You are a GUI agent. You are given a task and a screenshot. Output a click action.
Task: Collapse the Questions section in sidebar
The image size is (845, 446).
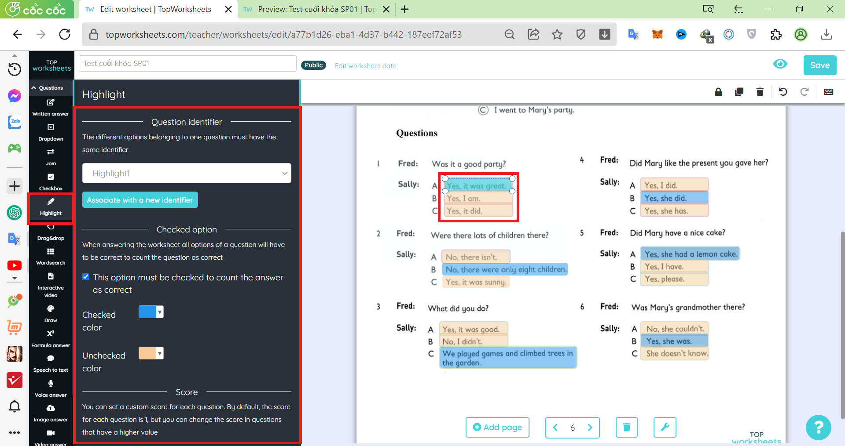[48, 88]
